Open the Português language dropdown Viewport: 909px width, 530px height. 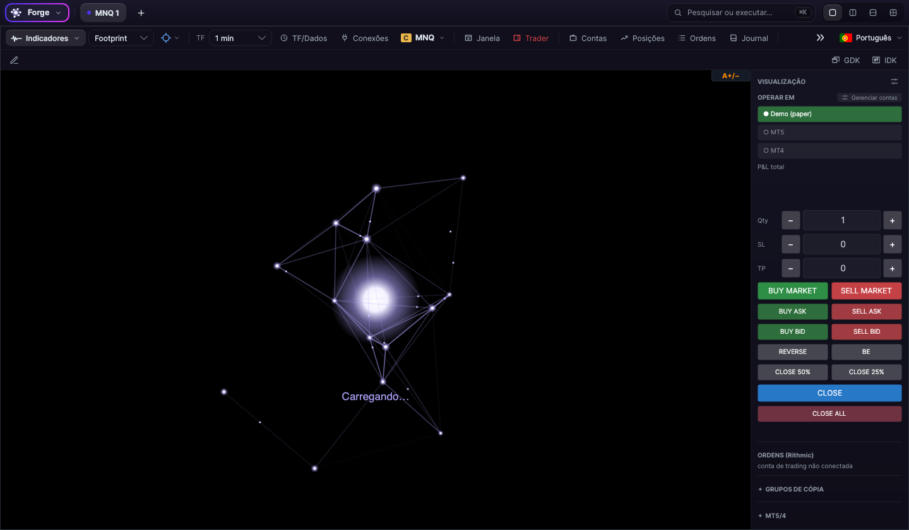[869, 38]
